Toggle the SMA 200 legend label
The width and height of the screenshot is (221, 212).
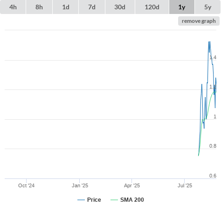tap(132, 200)
